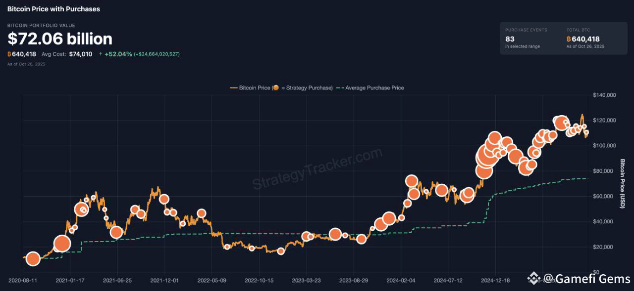Select the purchase bubble near $72,000 in early 2024
This screenshot has height=291, width=634.
click(411, 181)
